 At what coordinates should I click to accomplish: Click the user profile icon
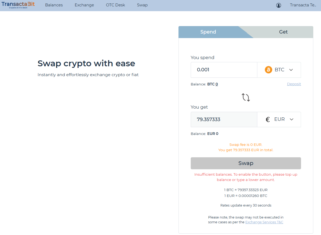(279, 5)
